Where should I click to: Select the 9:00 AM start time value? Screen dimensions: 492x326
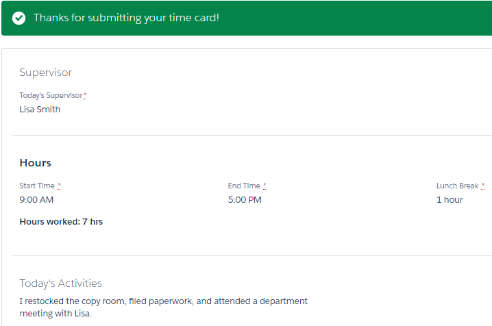[36, 200]
